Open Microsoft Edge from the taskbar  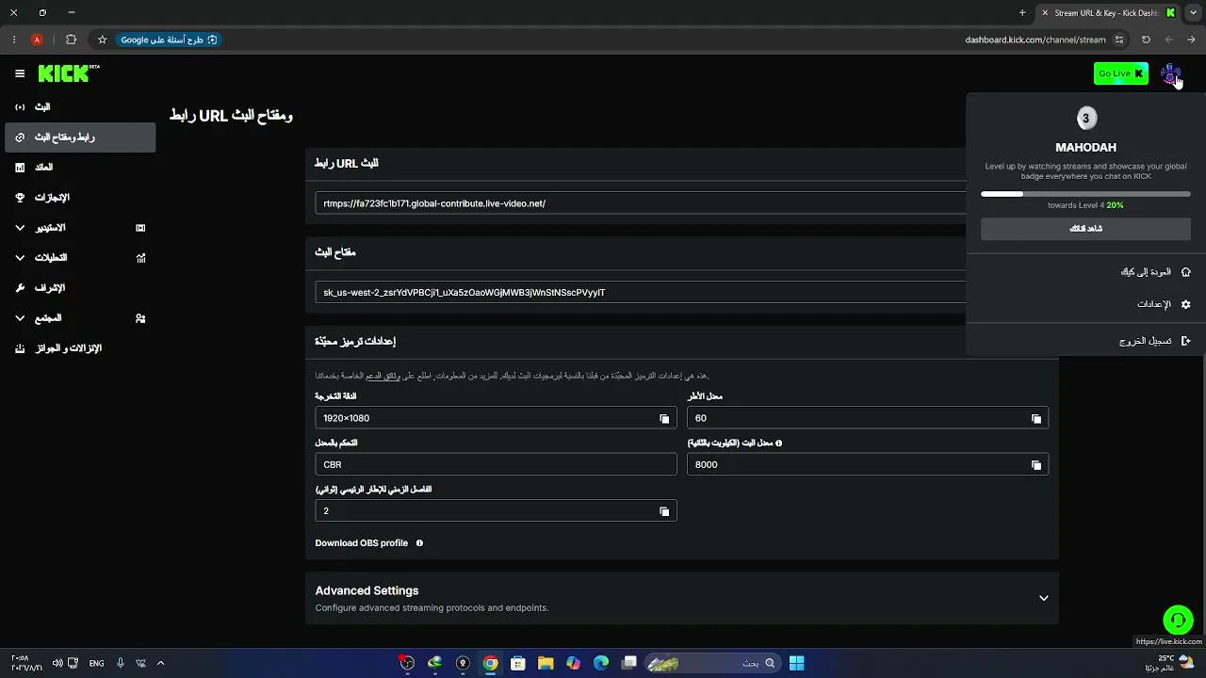pos(601,663)
